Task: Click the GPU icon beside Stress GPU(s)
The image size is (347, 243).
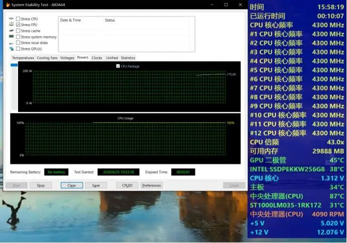Action: tap(11, 49)
